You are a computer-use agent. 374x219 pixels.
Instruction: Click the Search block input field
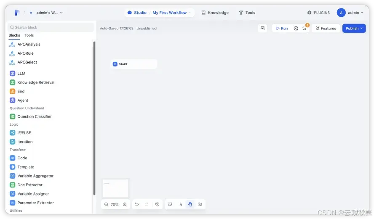click(51, 27)
